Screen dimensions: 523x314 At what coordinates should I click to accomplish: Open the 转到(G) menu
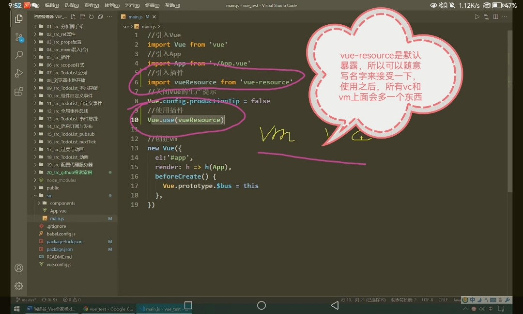click(x=112, y=5)
